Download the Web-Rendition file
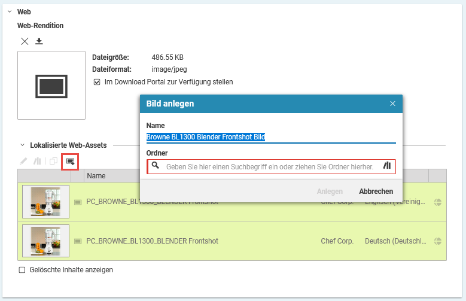 [39, 41]
